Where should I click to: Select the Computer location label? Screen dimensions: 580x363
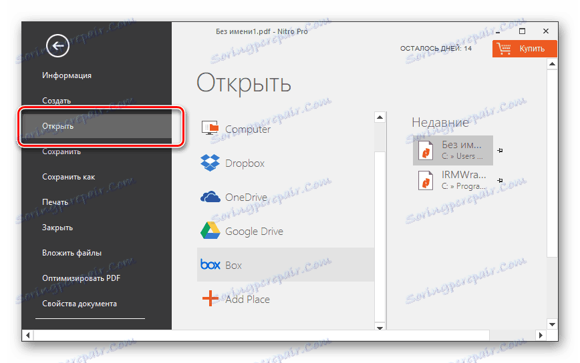[x=248, y=129]
